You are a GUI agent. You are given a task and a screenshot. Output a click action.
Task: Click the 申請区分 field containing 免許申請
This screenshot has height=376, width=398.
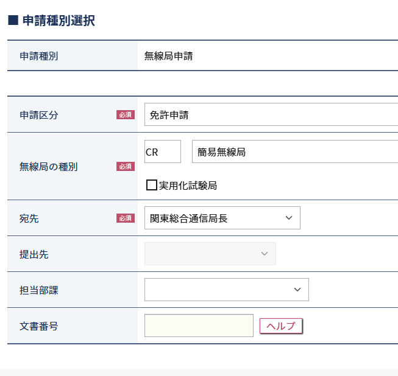271,114
